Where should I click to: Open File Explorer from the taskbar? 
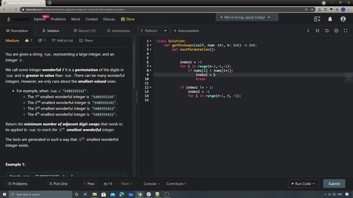(x=94, y=194)
